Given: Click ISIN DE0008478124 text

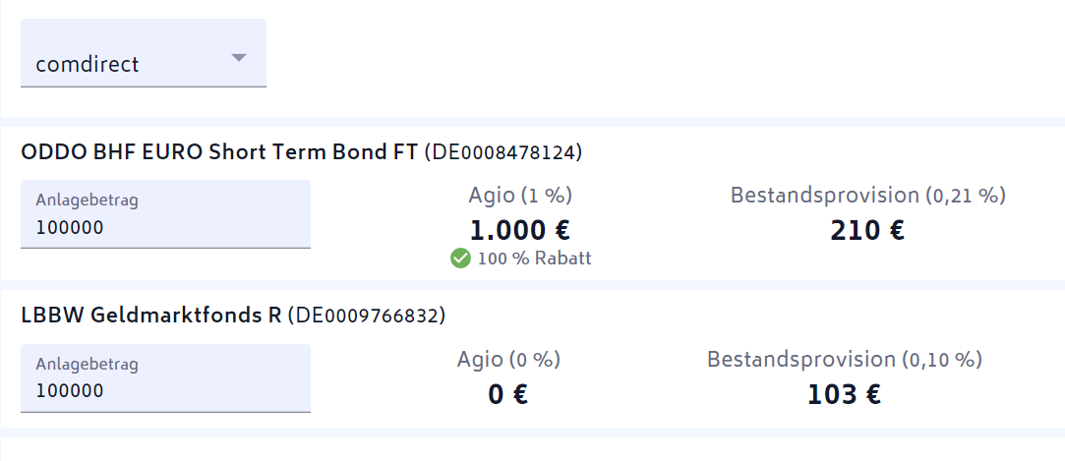Looking at the screenshot, I should 503,152.
